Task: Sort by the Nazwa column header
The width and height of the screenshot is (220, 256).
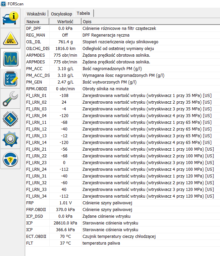Action: click(36, 22)
